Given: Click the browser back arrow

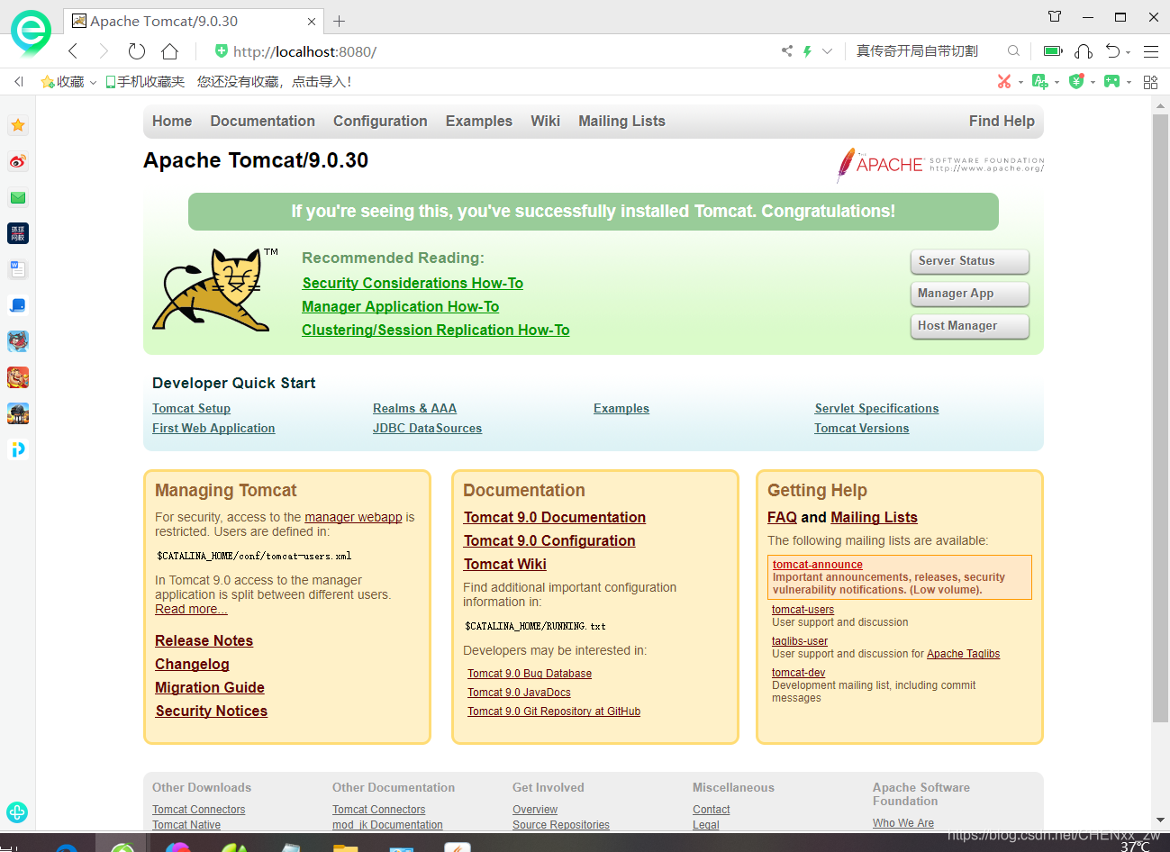Looking at the screenshot, I should (74, 51).
